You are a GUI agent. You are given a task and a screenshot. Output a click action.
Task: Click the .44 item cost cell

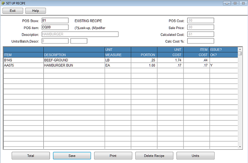coord(197,60)
